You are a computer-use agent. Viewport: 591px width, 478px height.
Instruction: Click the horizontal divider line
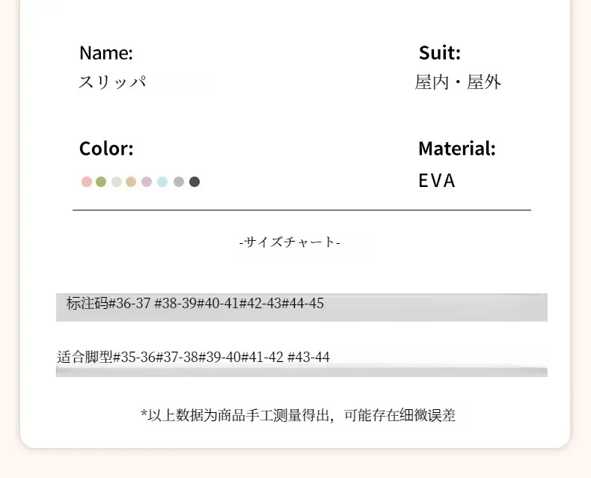(301, 210)
